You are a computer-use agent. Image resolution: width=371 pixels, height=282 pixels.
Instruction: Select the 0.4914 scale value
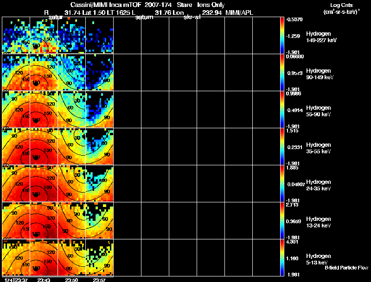(x=295, y=110)
